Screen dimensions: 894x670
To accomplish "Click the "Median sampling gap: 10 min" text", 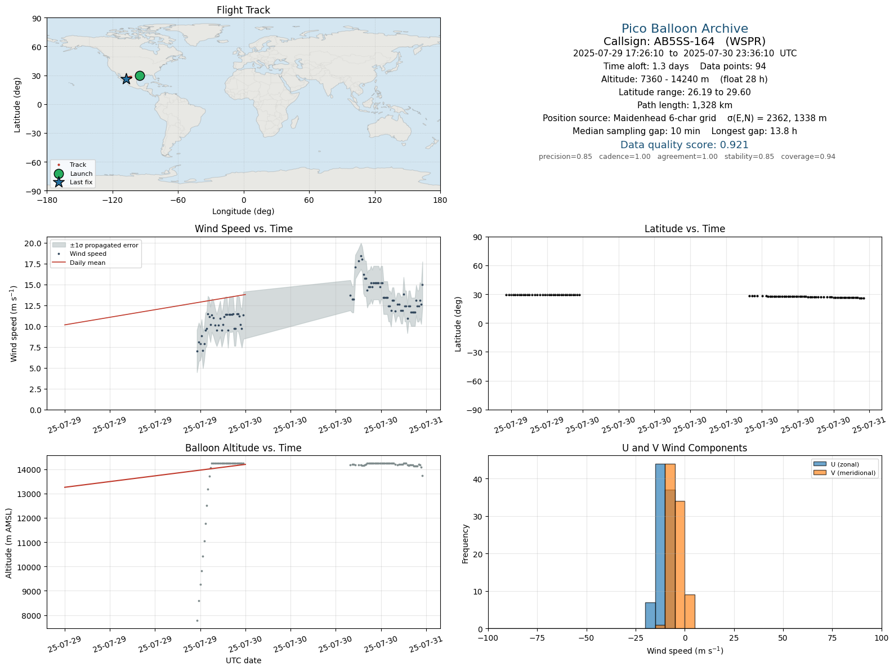I will [636, 131].
